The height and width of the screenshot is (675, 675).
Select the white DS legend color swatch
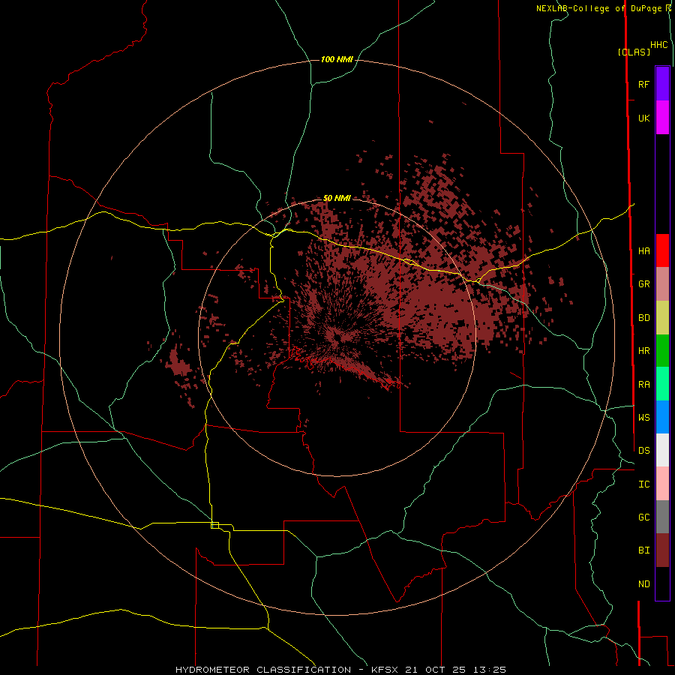pyautogui.click(x=662, y=450)
